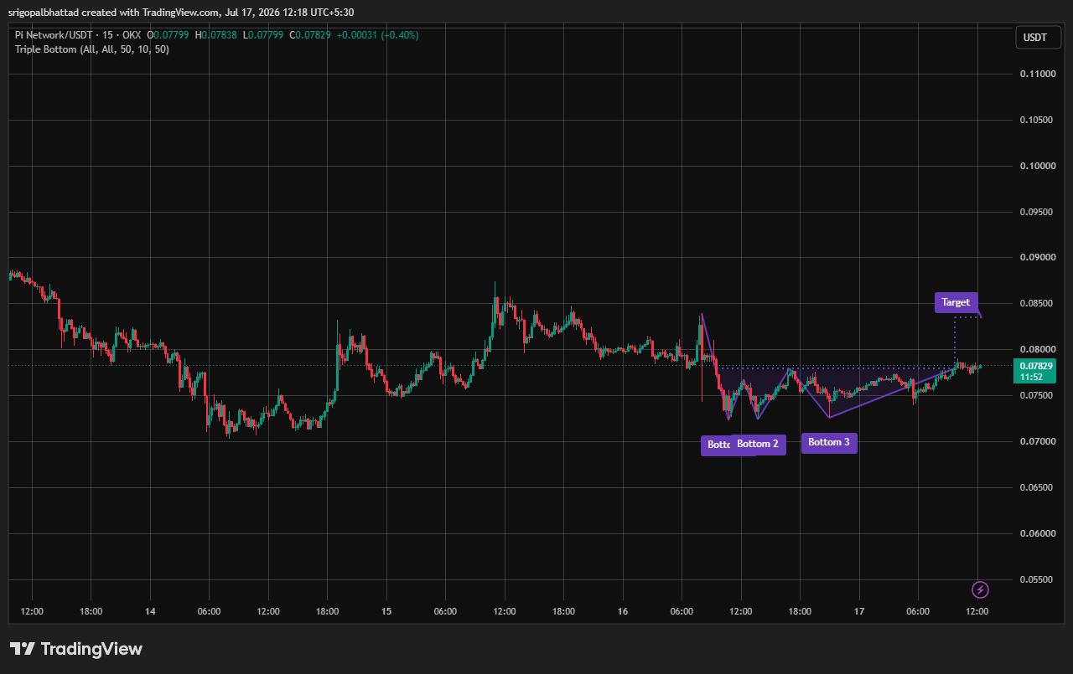This screenshot has height=674, width=1073.
Task: Click the 0.11000 price scale label
Action: 1037,75
